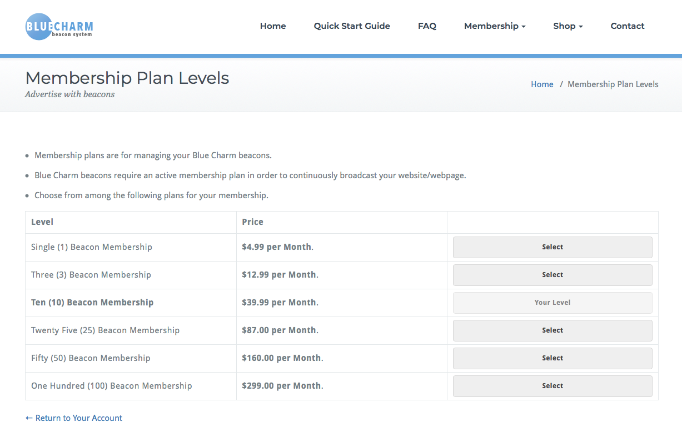The height and width of the screenshot is (442, 682).
Task: Click the Blue Charm logo
Action: coord(59,27)
